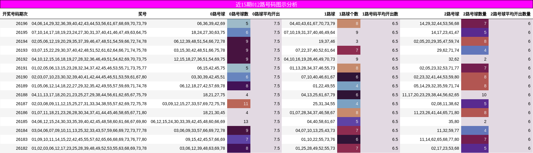This screenshot has height=153, width=533.
Task: Select 0路号球 cell 18,21,27,75
Action: 214,95
